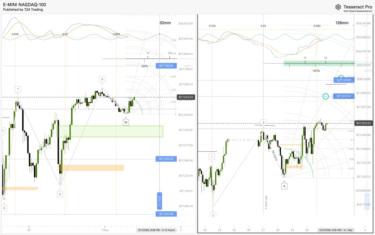The image size is (375, 235).
Task: Open the tesseractpro.io visit link
Action: click(357, 11)
